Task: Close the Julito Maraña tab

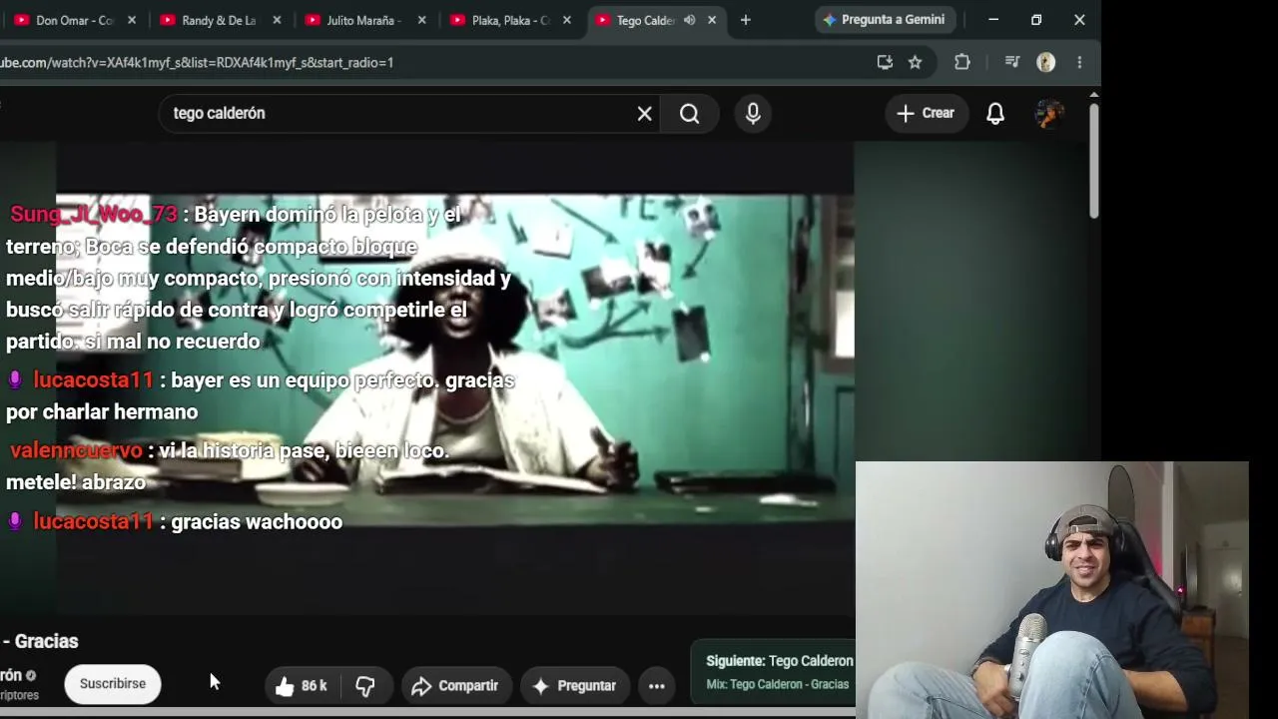Action: coord(422,20)
